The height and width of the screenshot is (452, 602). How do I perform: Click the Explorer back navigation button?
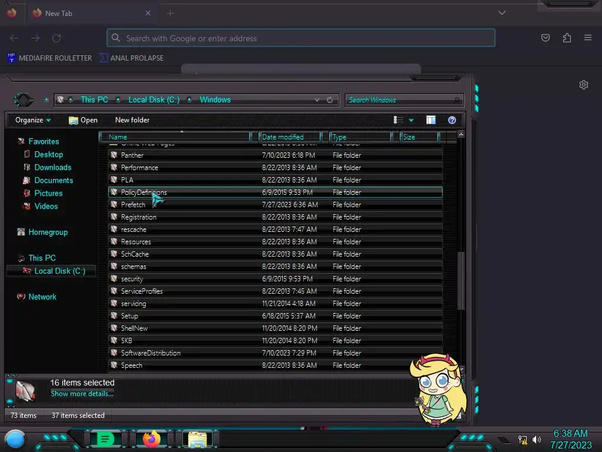pos(24,100)
